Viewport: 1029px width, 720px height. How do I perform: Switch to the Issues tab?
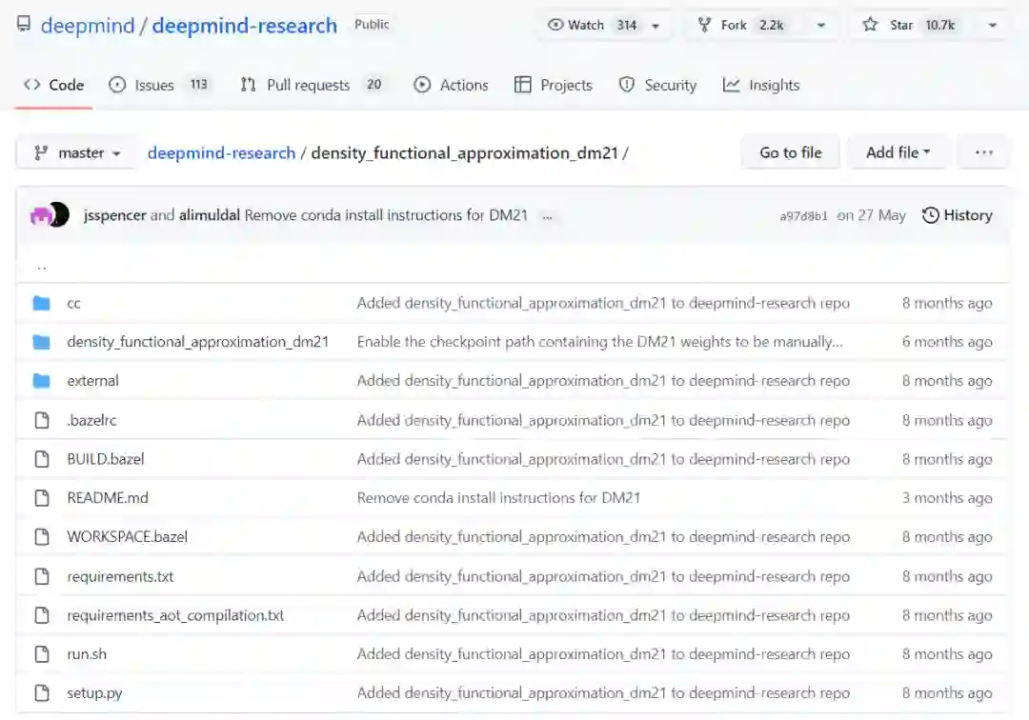click(153, 85)
